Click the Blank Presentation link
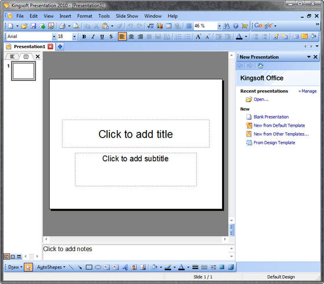This screenshot has width=324, height=284. [271, 117]
